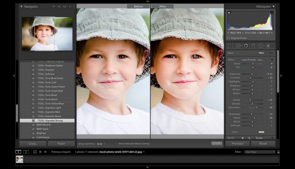Click the Reset button
Screen dimensions: 295x169
click(263, 143)
